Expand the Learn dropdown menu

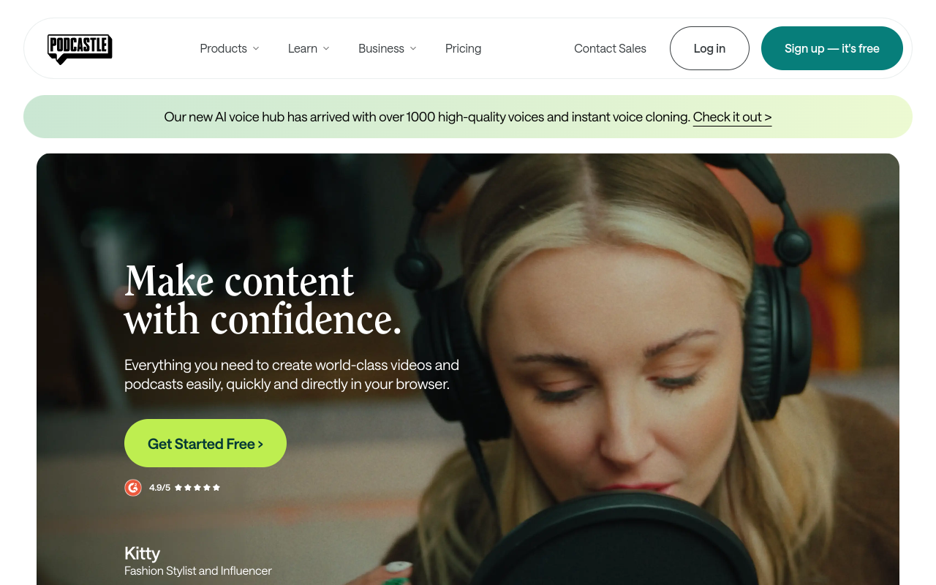(x=309, y=48)
